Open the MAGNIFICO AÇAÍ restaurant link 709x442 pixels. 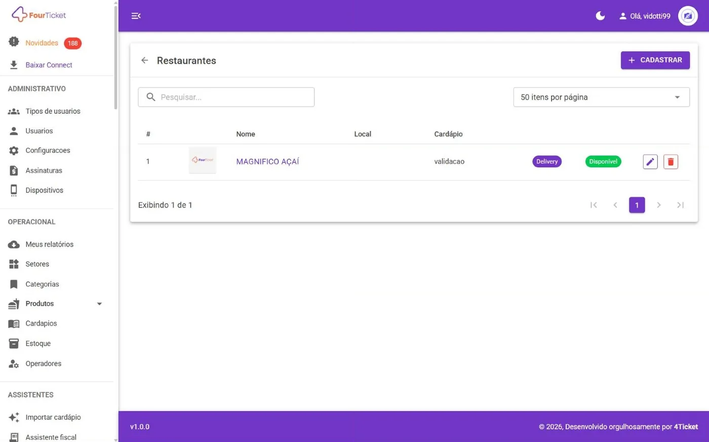tap(267, 162)
